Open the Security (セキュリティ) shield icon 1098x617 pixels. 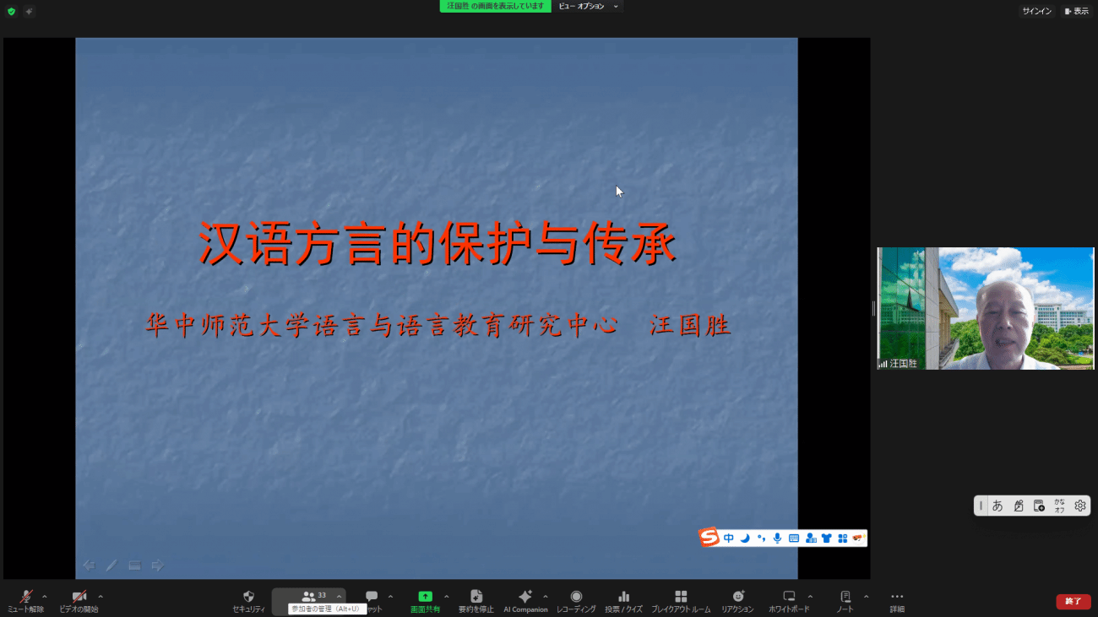point(248,599)
